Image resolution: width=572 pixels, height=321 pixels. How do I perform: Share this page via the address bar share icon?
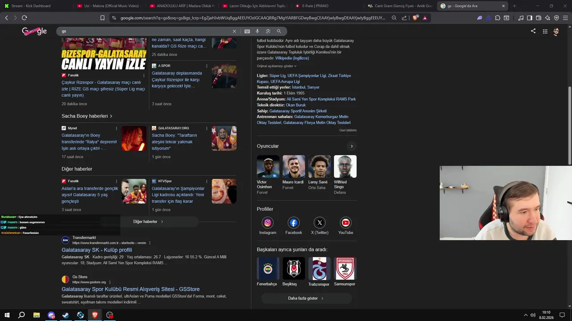[404, 18]
